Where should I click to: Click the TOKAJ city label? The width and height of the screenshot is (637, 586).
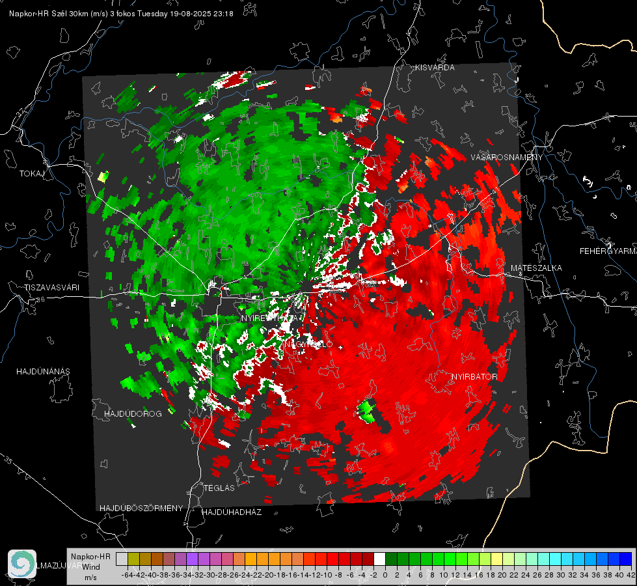pos(32,174)
